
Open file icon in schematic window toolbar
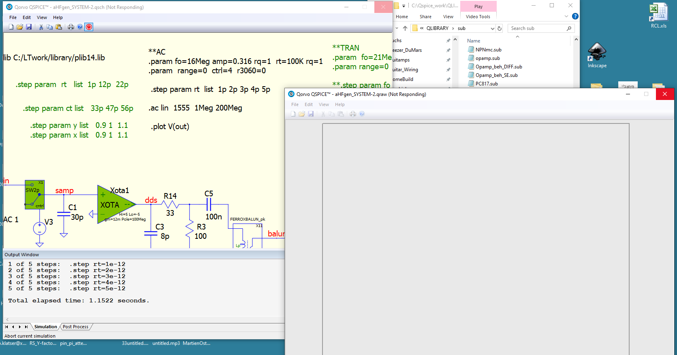(x=20, y=27)
